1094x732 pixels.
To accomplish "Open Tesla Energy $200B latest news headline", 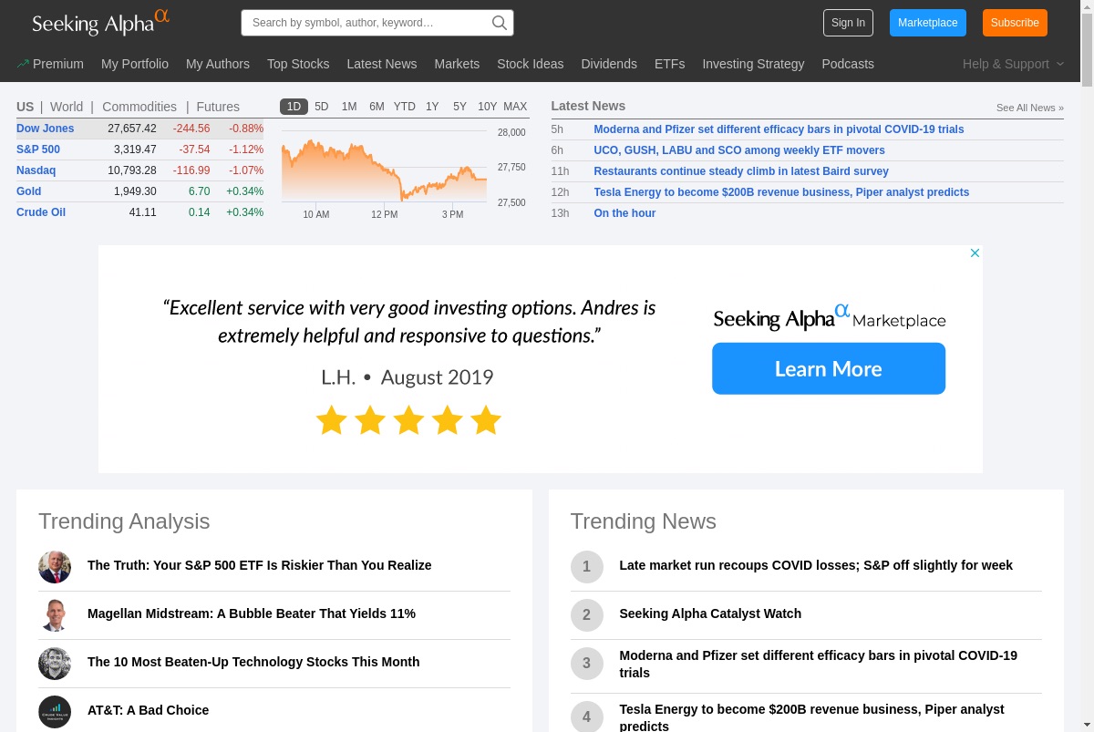I will tap(781, 192).
